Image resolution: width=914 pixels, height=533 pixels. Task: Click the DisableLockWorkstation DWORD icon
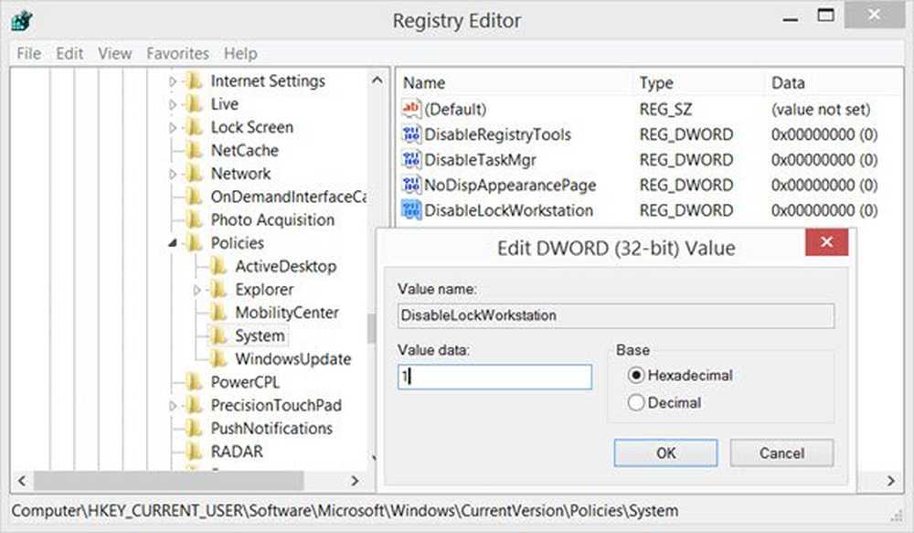[411, 210]
